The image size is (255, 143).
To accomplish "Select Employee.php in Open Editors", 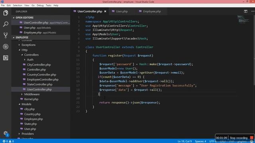I will [41, 33].
